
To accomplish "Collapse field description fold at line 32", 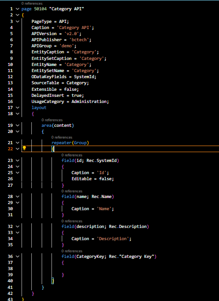I will click(17, 227).
